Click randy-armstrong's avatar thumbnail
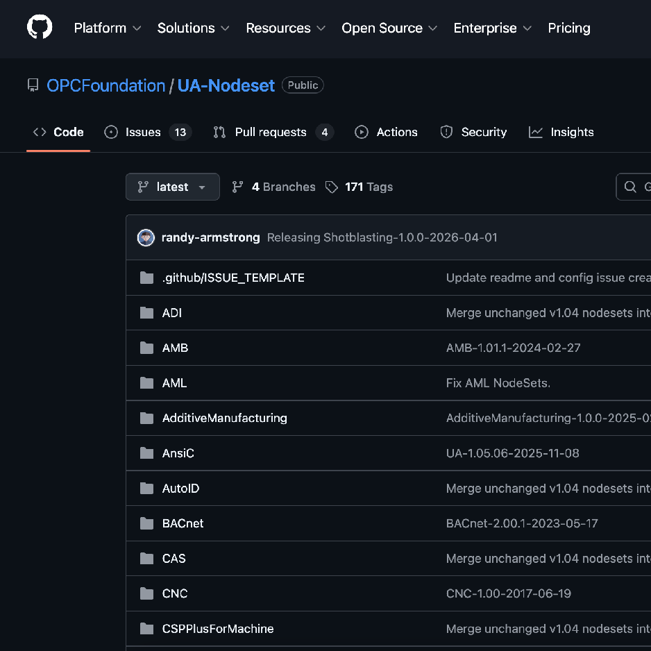This screenshot has width=651, height=651. pos(146,237)
